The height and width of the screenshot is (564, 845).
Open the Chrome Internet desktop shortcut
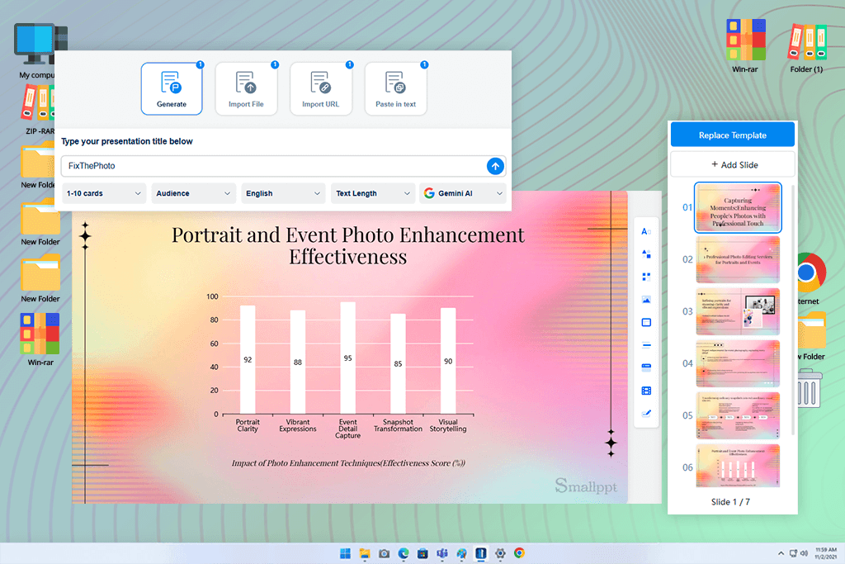(810, 279)
